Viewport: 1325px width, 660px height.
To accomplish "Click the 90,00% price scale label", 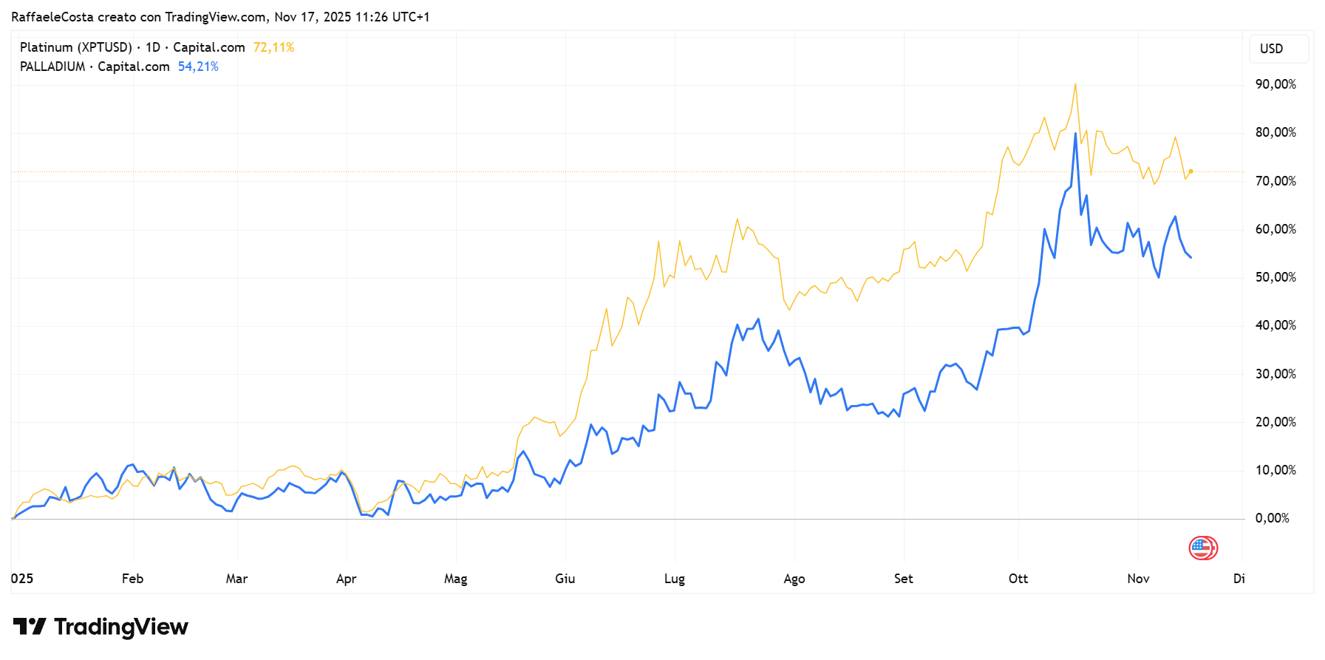I will click(x=1275, y=84).
